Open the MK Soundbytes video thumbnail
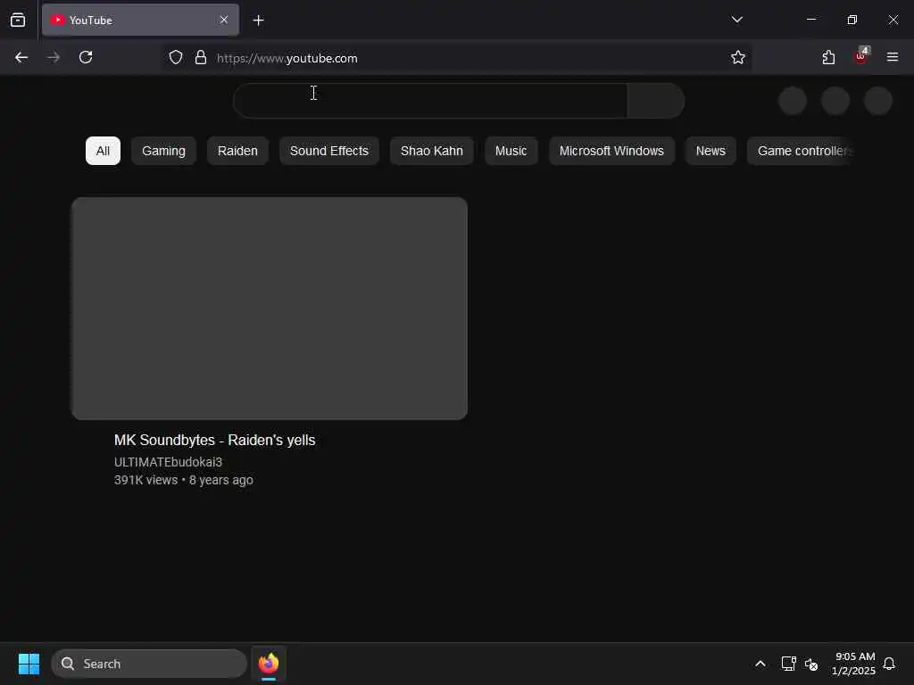 point(270,308)
